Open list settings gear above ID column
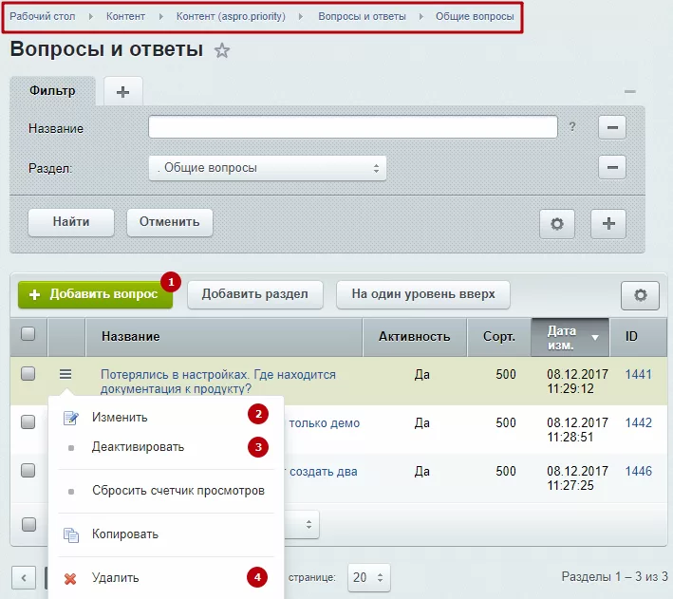Screen dimensions: 673x599 point(640,295)
